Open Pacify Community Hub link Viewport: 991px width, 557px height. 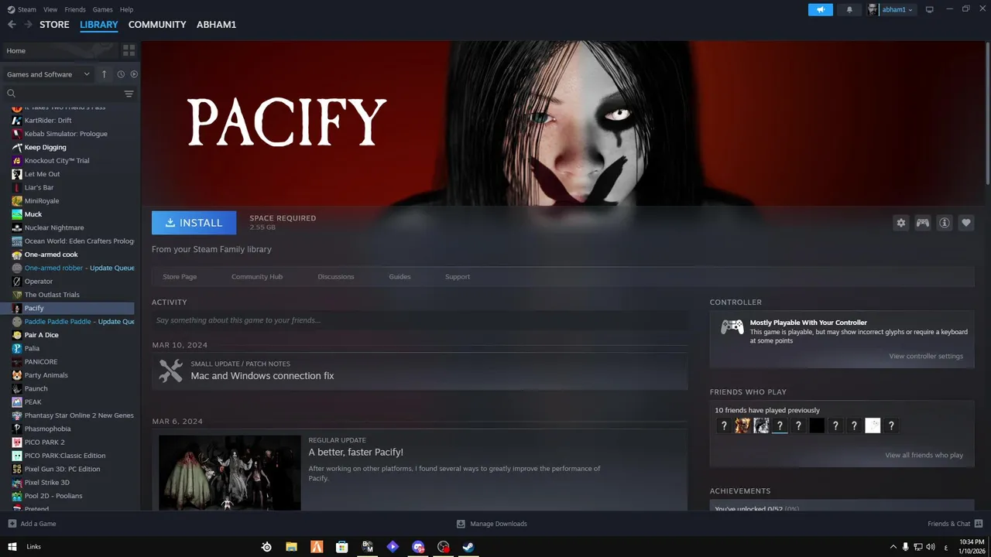click(257, 276)
